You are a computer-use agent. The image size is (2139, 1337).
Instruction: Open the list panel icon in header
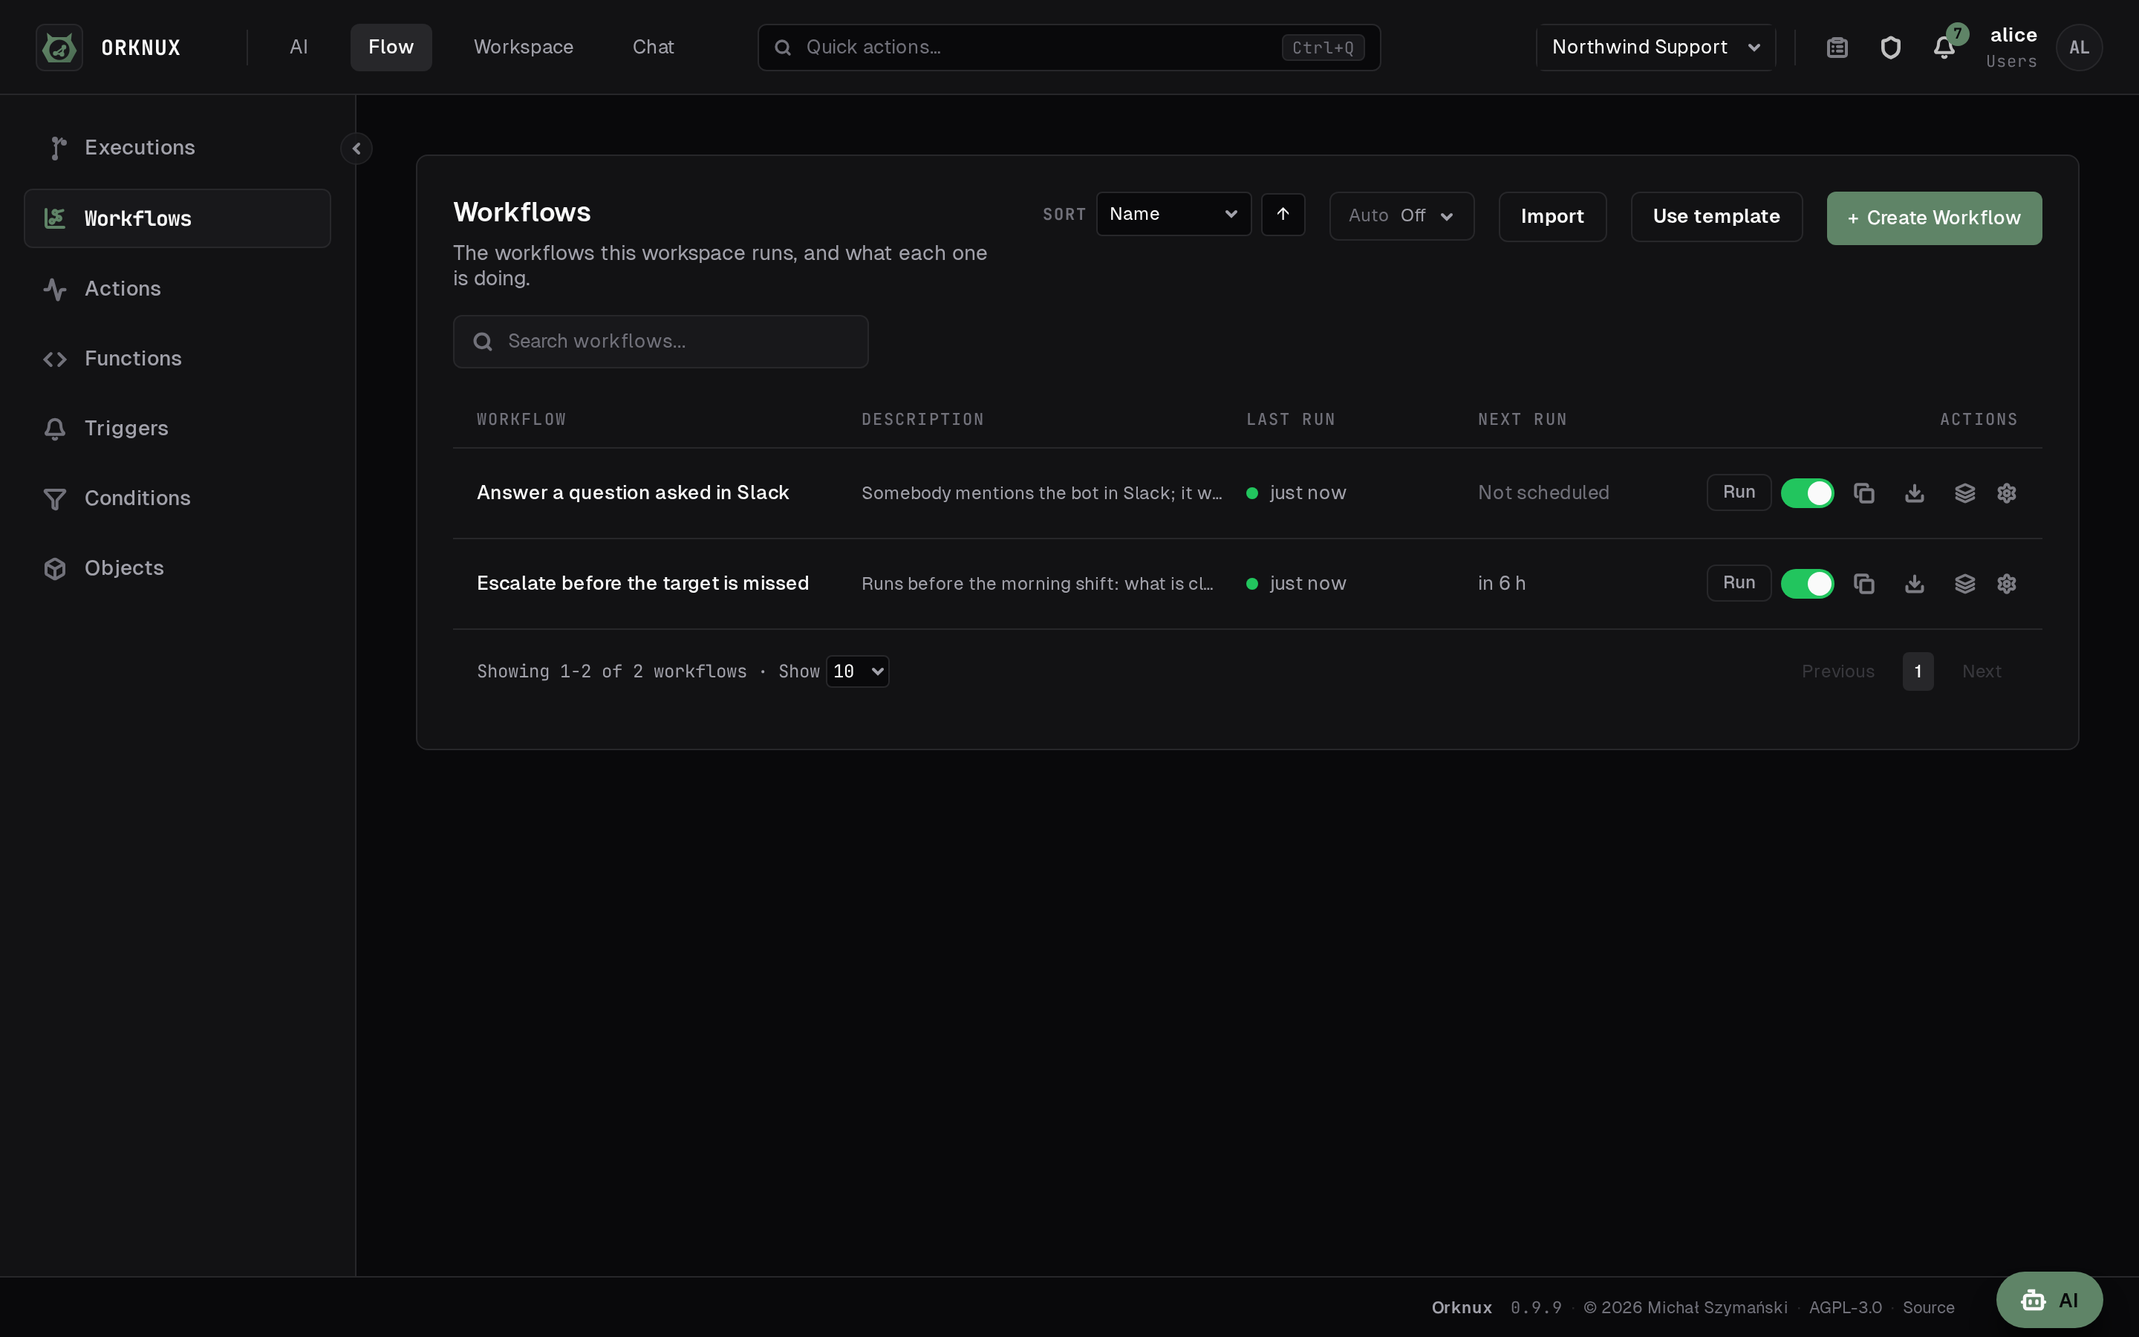[1837, 48]
